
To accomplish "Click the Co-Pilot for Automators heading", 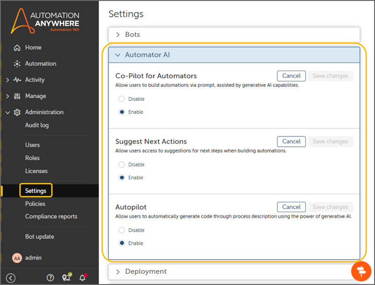I will click(156, 76).
